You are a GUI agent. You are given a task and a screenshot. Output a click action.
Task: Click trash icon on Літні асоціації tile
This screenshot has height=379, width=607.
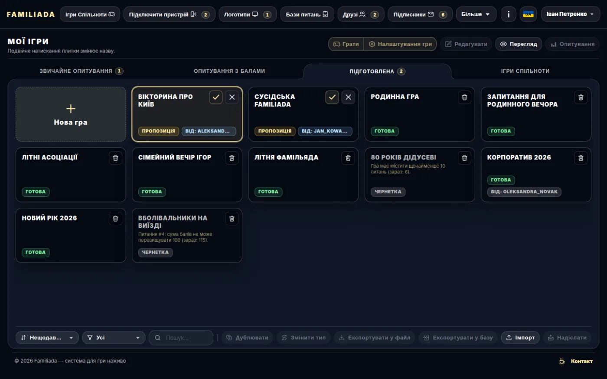pyautogui.click(x=115, y=158)
